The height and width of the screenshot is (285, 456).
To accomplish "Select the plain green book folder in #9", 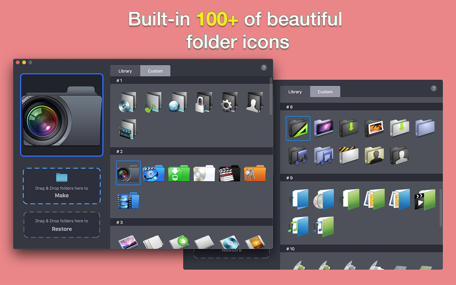I will point(349,199).
